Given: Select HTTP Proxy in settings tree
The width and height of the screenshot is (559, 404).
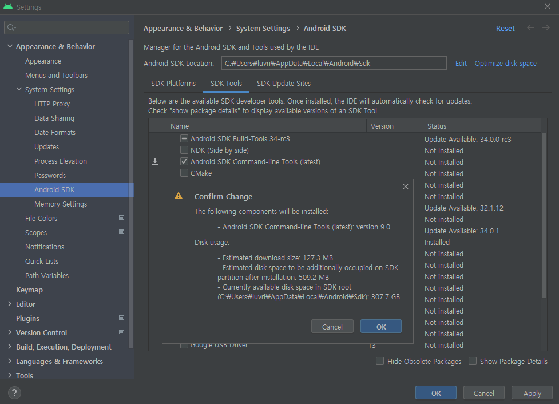Looking at the screenshot, I should click(52, 104).
